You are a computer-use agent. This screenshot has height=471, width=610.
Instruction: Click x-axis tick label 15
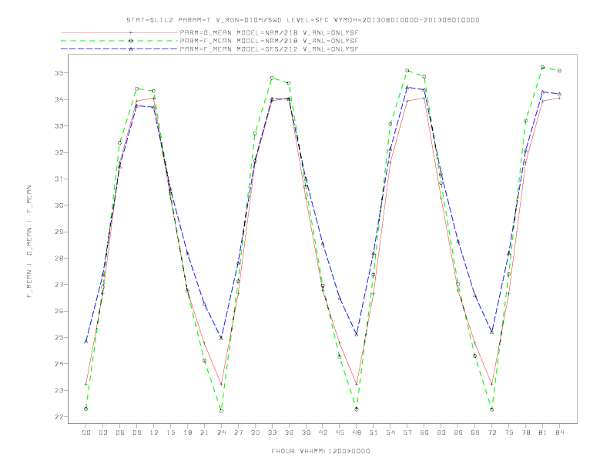(x=170, y=433)
